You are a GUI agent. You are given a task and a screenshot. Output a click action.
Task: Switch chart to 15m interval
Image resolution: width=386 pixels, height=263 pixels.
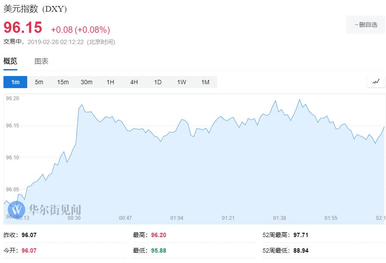63,82
